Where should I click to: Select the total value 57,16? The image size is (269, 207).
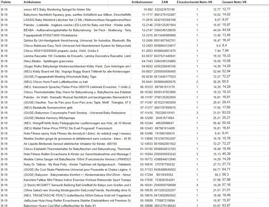click(226, 185)
